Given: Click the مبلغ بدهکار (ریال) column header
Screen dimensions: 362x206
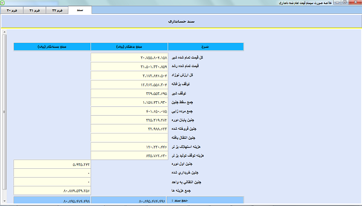Looking at the screenshot, I should click(x=129, y=46).
